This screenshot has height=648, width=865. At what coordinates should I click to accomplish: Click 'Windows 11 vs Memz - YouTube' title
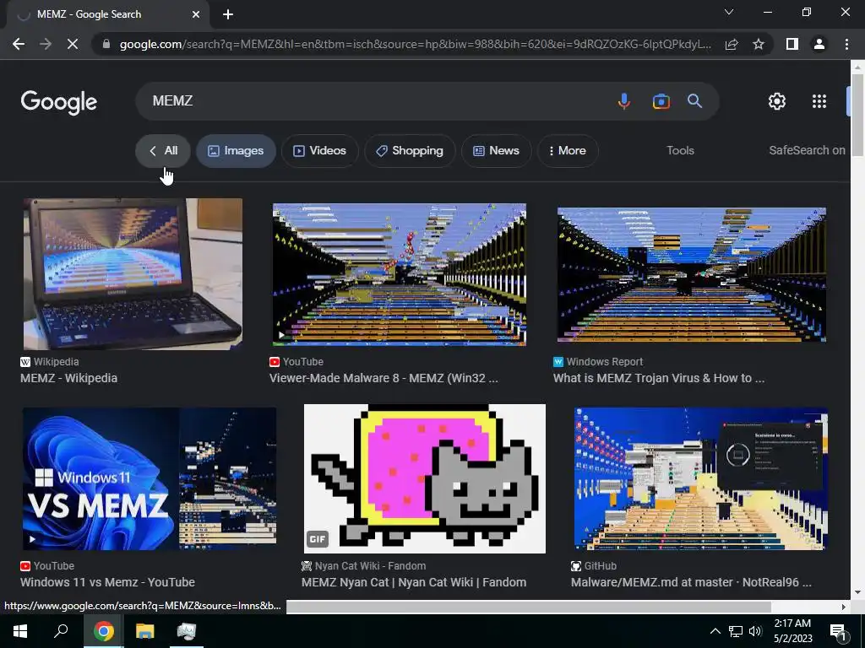pyautogui.click(x=107, y=582)
